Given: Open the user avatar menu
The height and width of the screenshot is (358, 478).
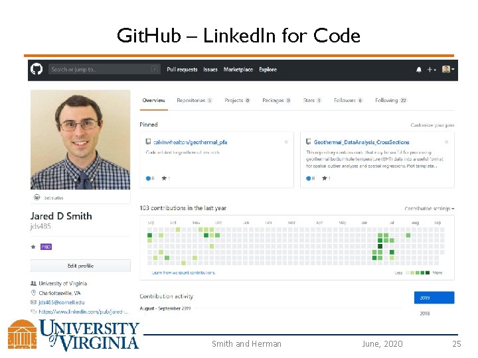Looking at the screenshot, I should [448, 69].
